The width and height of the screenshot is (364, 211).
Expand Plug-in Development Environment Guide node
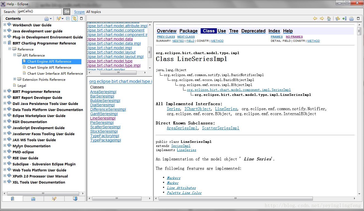pyautogui.click(x=5, y=37)
